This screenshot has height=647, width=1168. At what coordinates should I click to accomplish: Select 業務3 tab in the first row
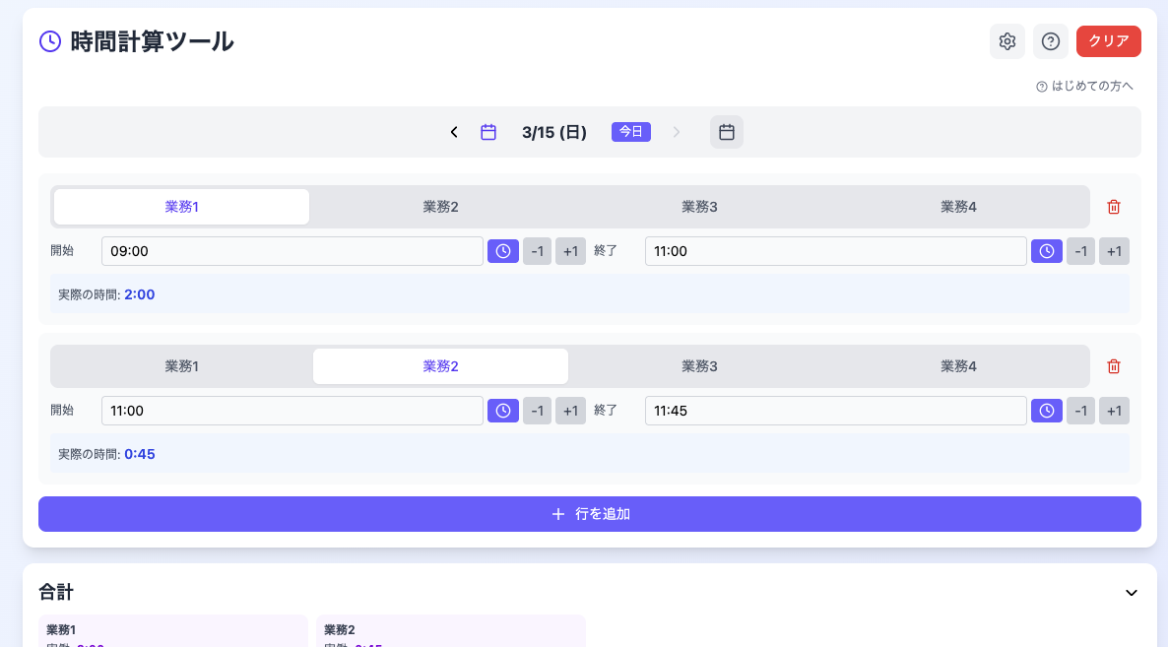[x=699, y=207]
